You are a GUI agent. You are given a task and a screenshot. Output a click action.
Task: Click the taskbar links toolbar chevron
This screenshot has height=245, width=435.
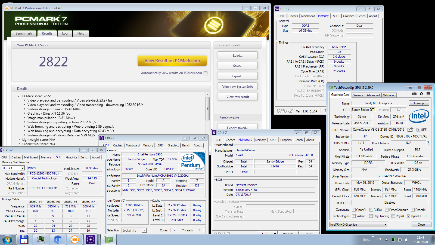click(373, 237)
